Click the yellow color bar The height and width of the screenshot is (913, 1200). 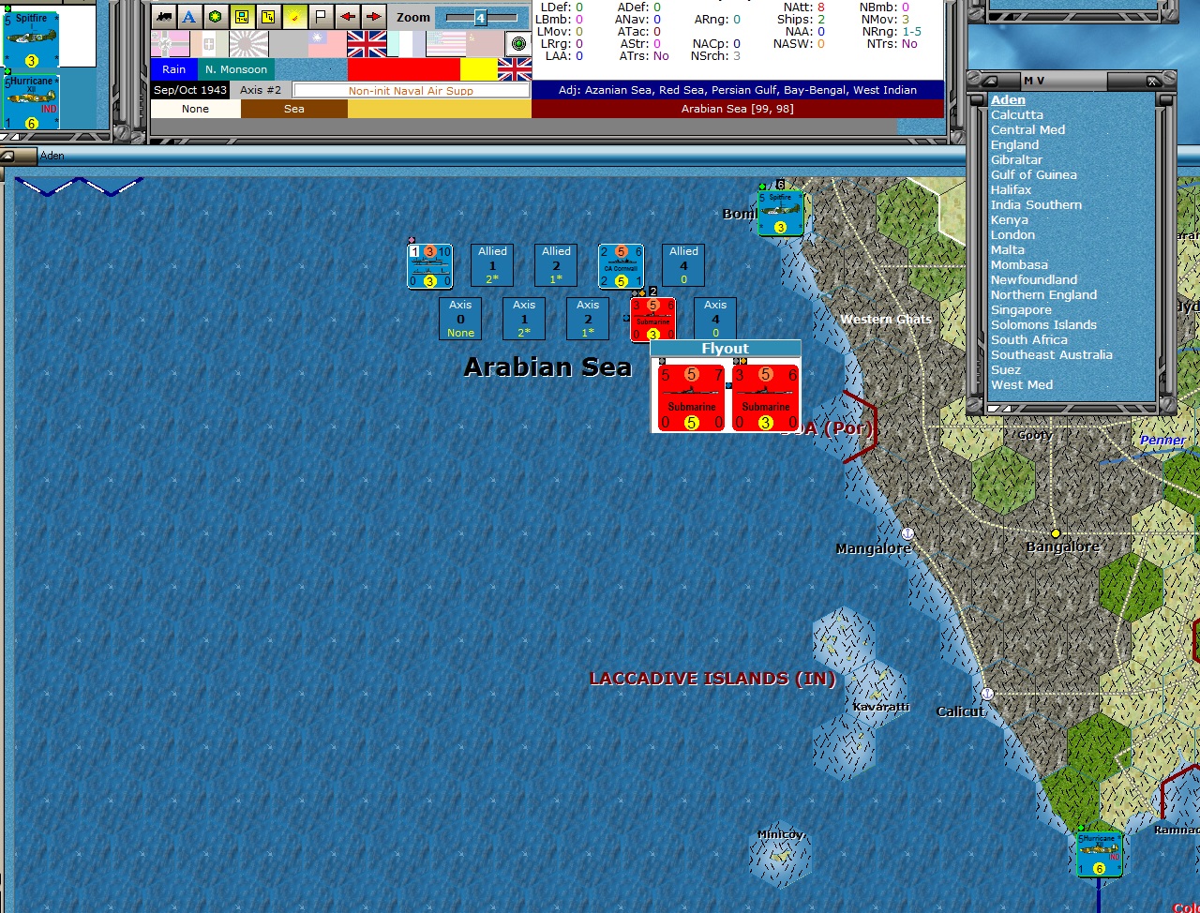[x=479, y=69]
